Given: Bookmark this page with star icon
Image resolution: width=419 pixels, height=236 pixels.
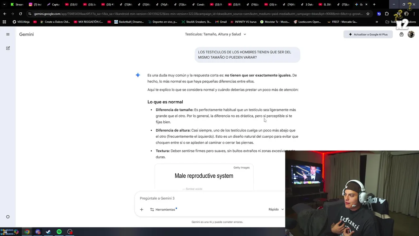Looking at the screenshot, I should pos(368,14).
